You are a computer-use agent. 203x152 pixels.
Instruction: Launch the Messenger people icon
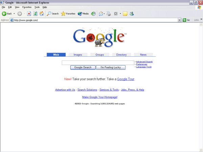132,14
